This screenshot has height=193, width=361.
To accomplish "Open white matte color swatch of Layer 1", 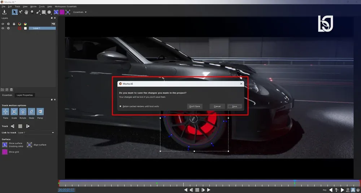I will pos(25,28).
